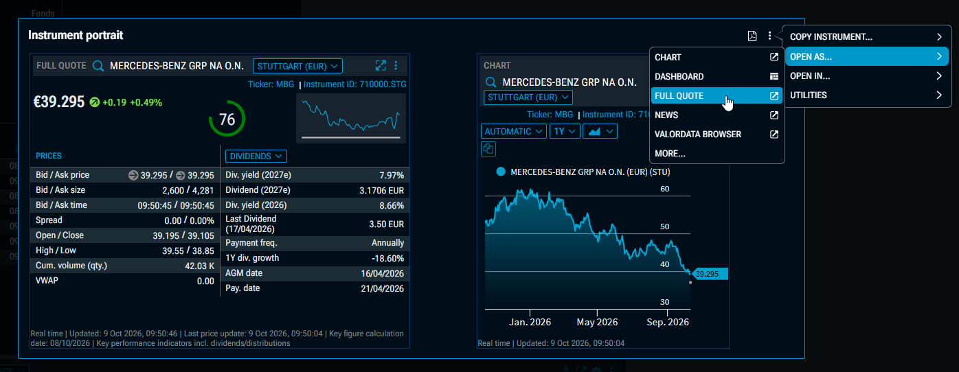Click the external-open icon on CHART menu entry
Image resolution: width=959 pixels, height=372 pixels.
pyautogui.click(x=774, y=58)
